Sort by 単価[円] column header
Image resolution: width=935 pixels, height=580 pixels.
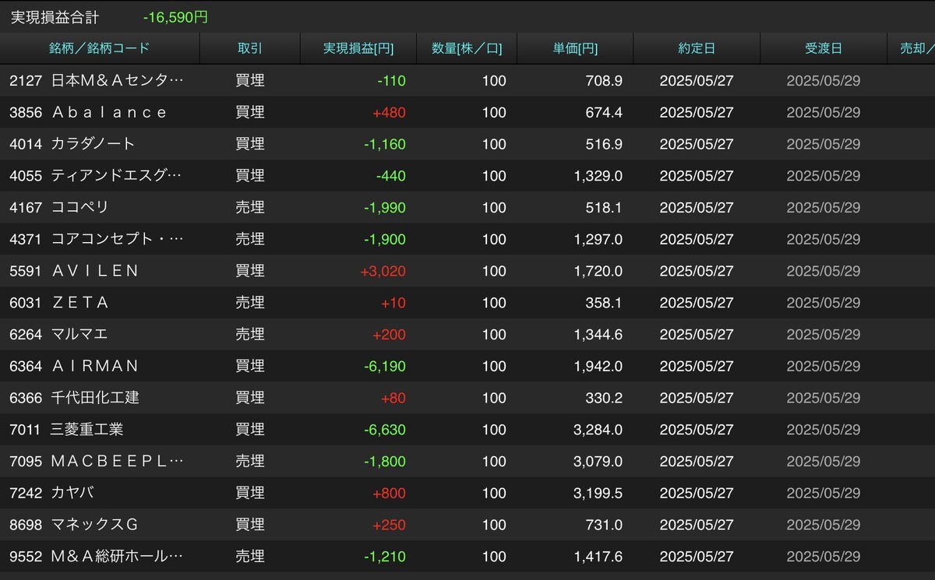pyautogui.click(x=576, y=48)
